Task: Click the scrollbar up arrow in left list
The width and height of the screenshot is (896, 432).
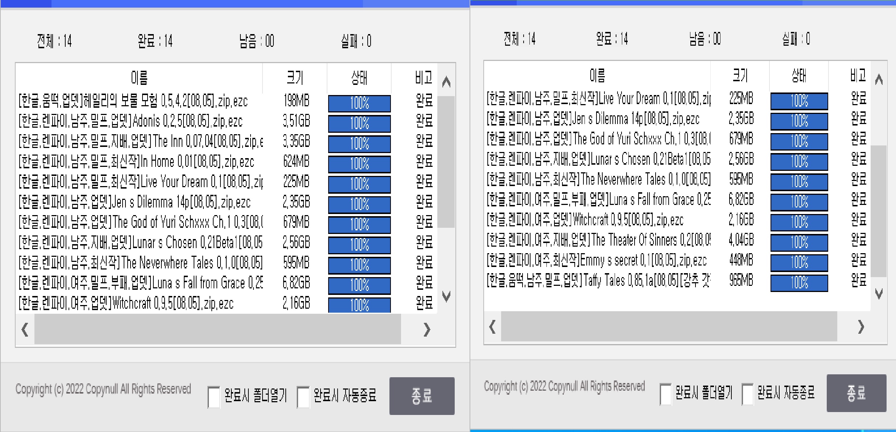Action: (x=447, y=82)
